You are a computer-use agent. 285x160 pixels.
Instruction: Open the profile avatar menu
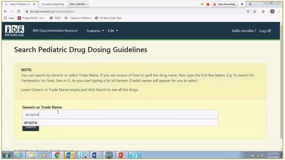272,12
